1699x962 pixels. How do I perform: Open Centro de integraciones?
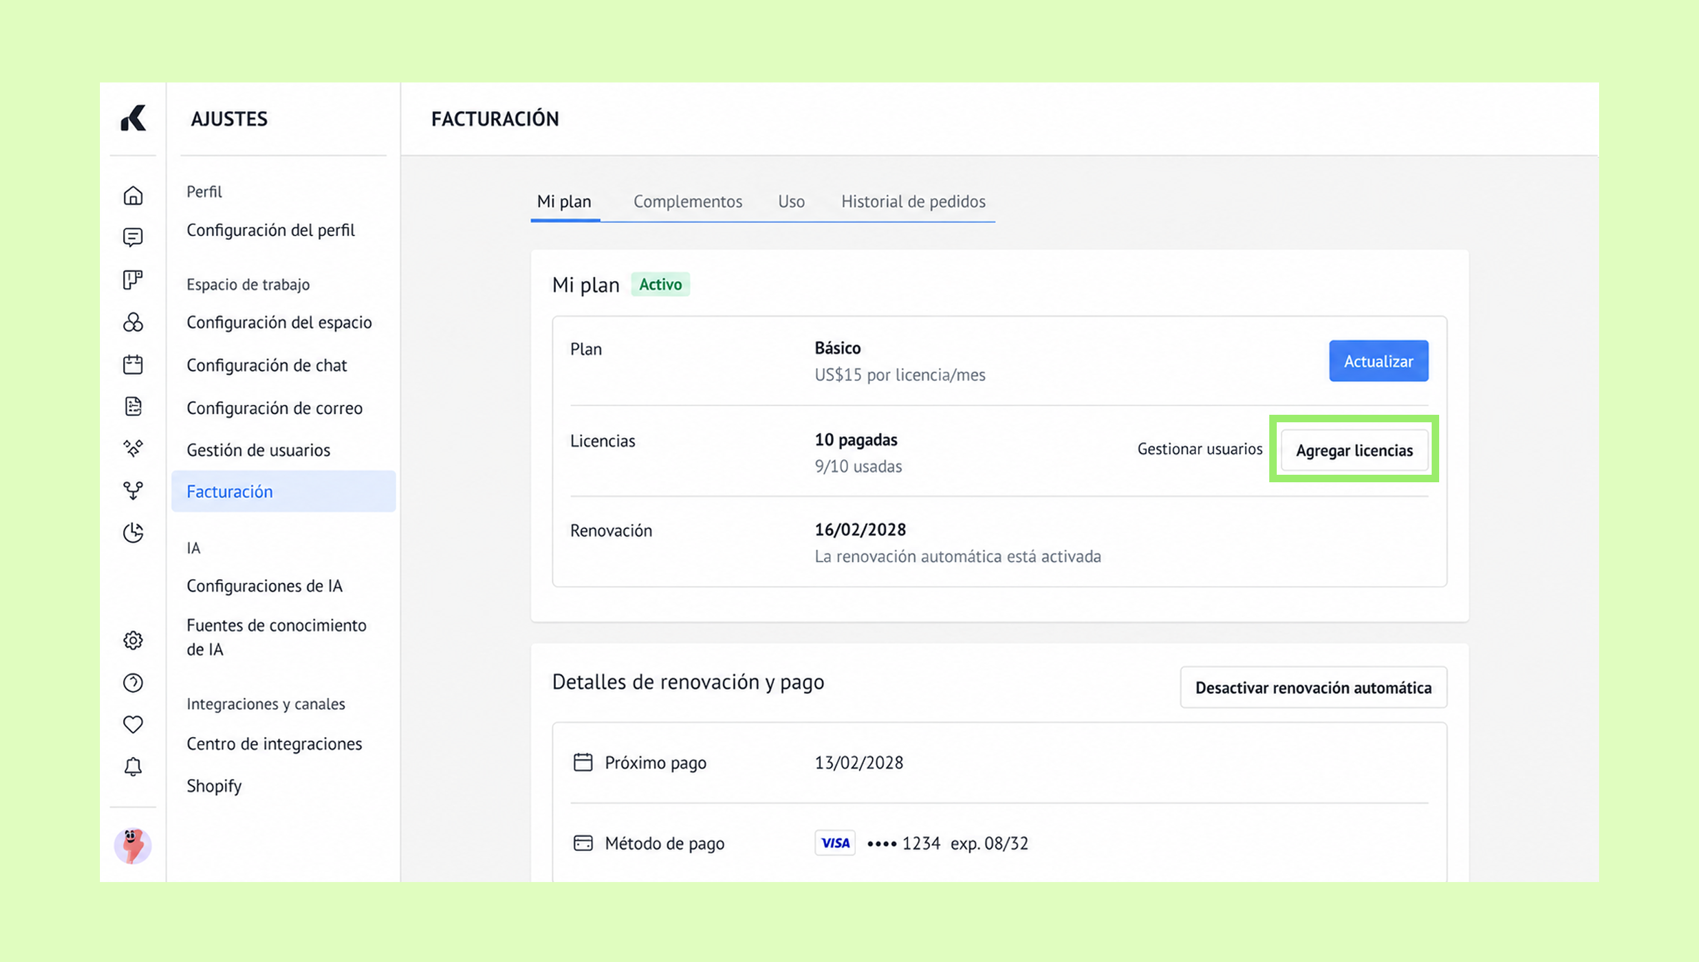click(274, 744)
